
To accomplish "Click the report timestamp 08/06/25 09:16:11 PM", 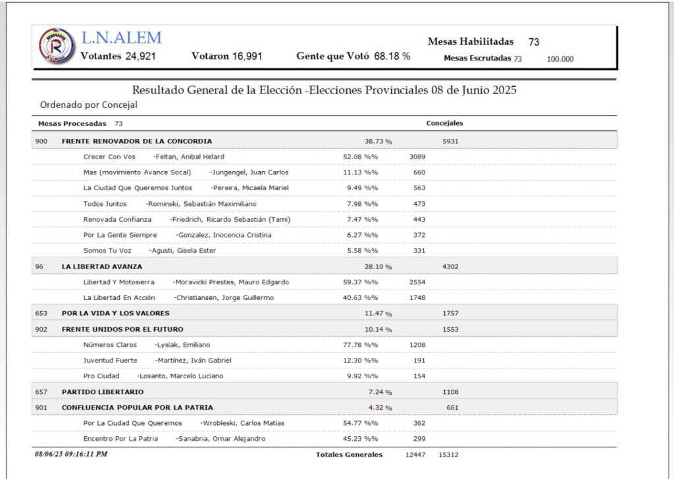I will (71, 454).
